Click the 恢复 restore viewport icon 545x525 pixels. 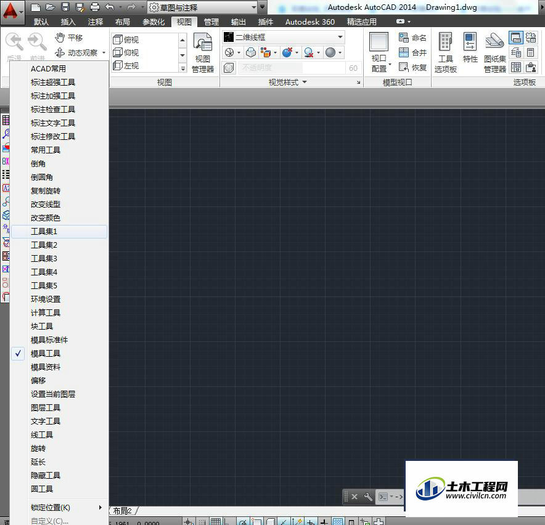(412, 67)
